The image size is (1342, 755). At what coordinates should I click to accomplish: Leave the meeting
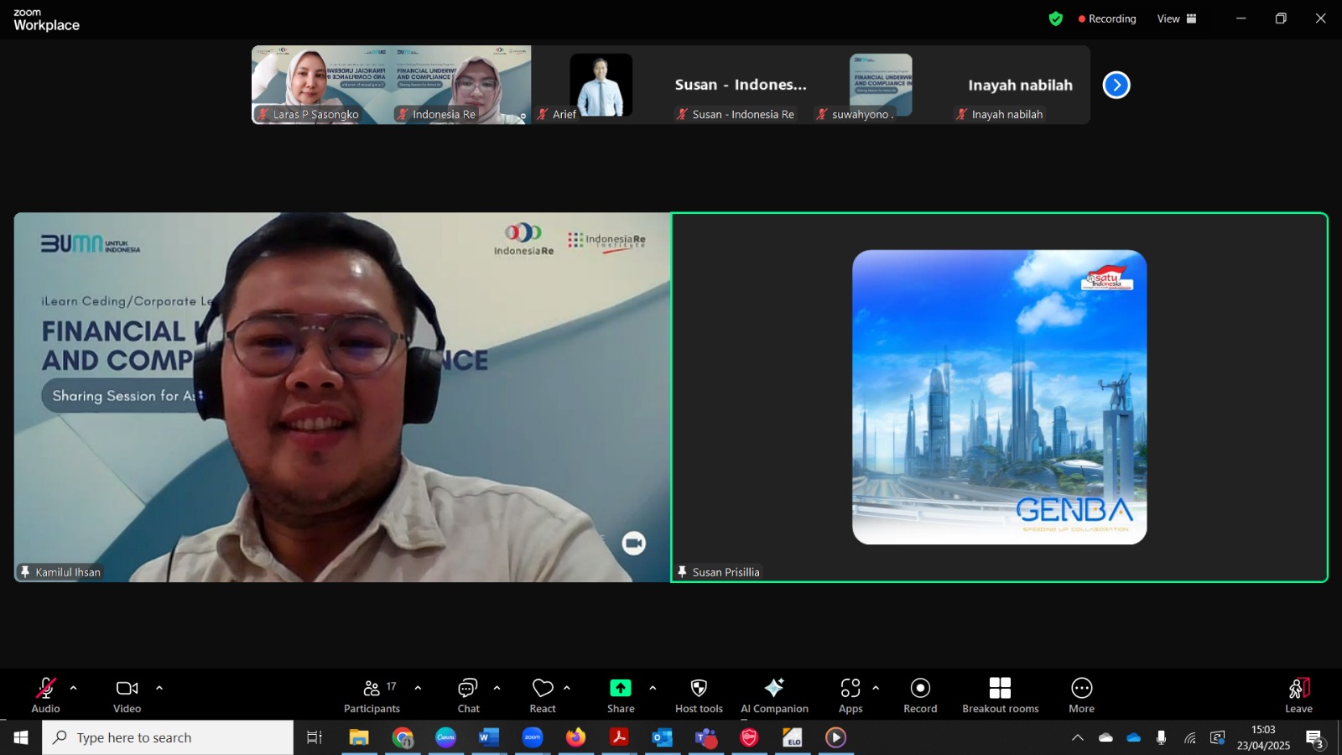point(1298,695)
